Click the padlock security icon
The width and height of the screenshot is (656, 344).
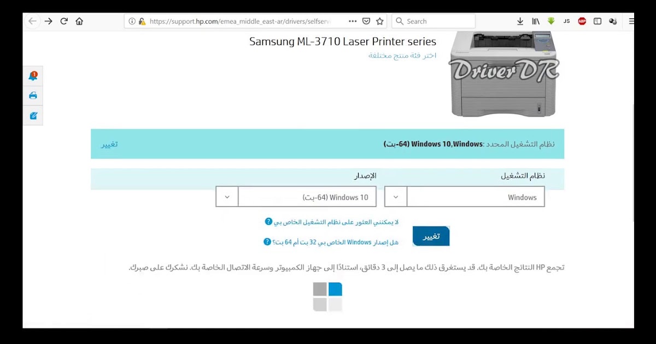[x=142, y=21]
